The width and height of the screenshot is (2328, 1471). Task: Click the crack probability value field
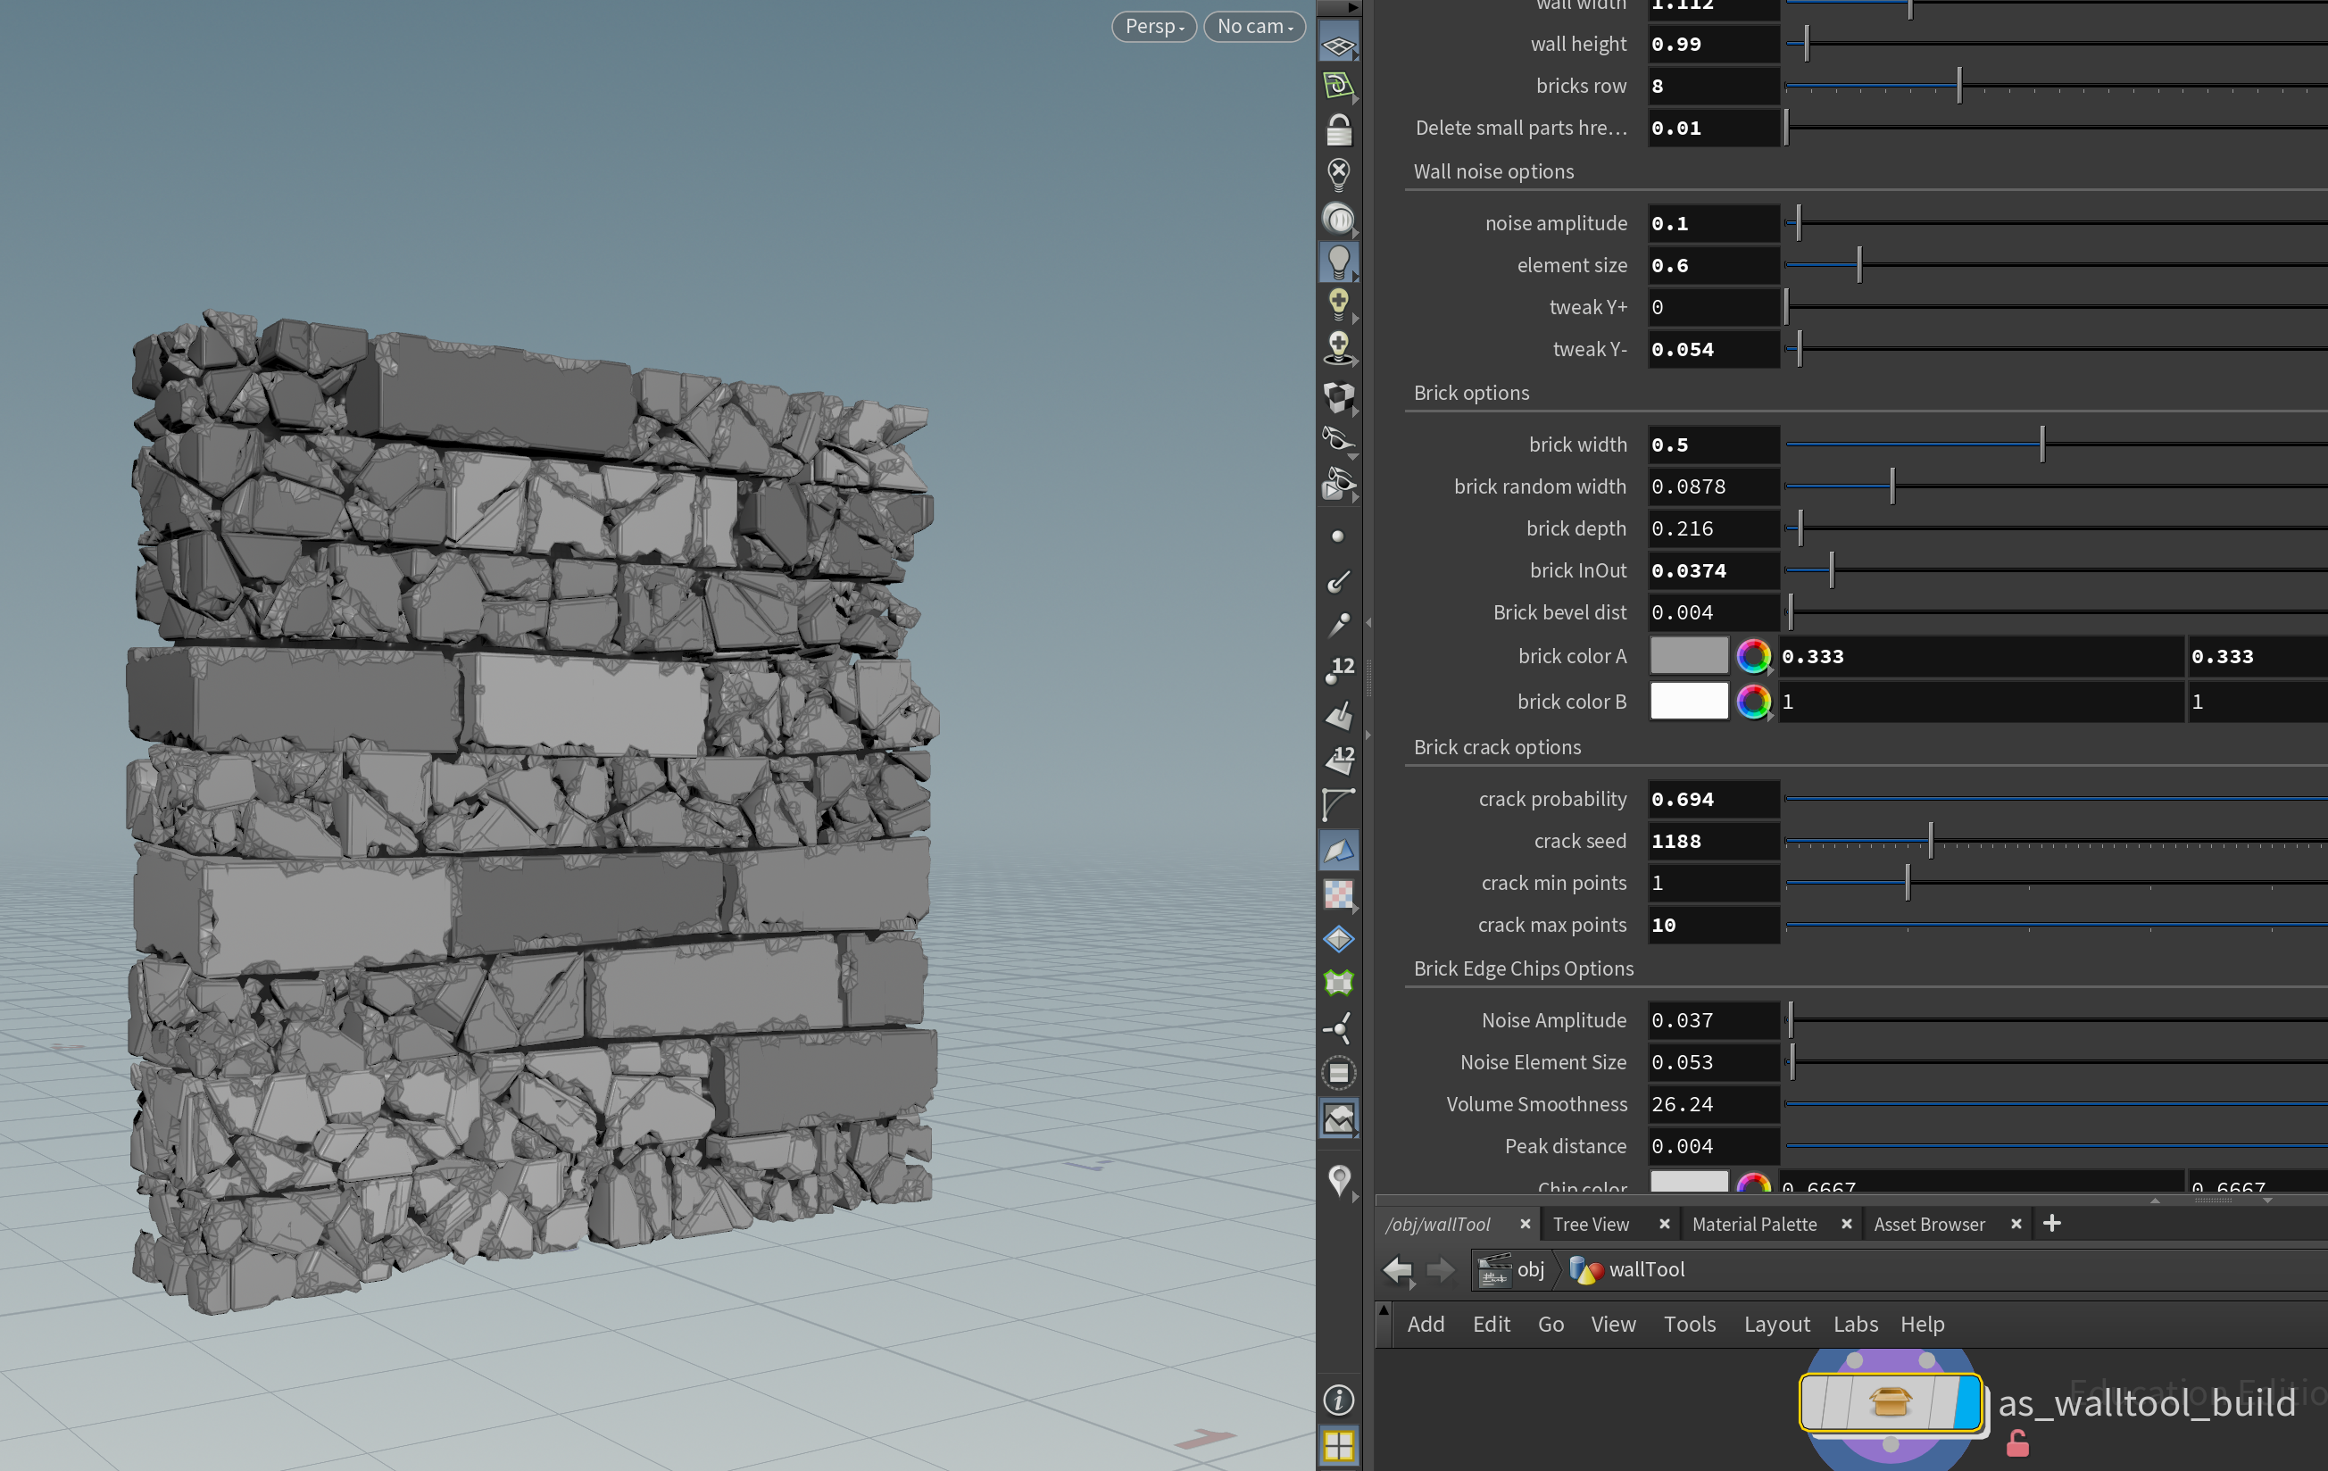click(x=1712, y=799)
